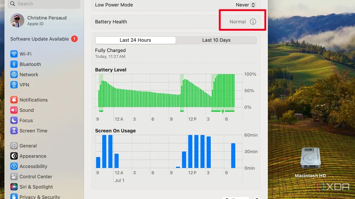Click the Appearance icon
The width and height of the screenshot is (355, 199).
point(14,156)
